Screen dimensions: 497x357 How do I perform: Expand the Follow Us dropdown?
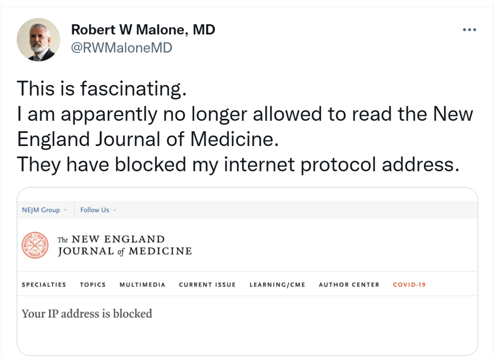[x=98, y=210]
